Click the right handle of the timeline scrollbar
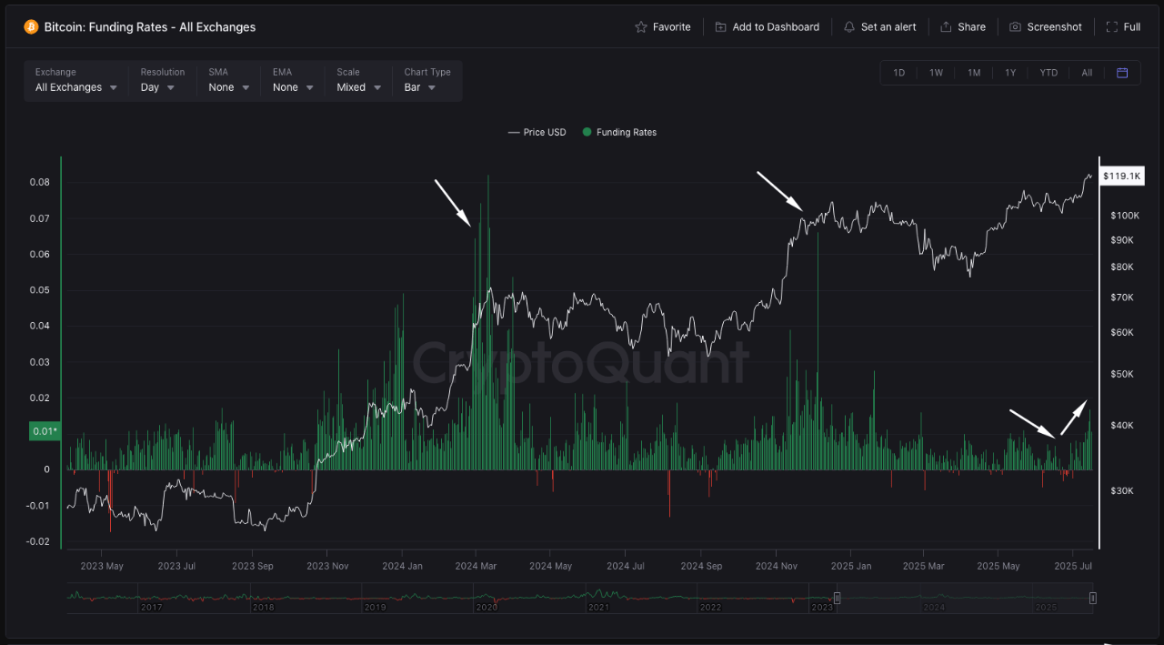Viewport: 1164px width, 645px height. (1092, 598)
